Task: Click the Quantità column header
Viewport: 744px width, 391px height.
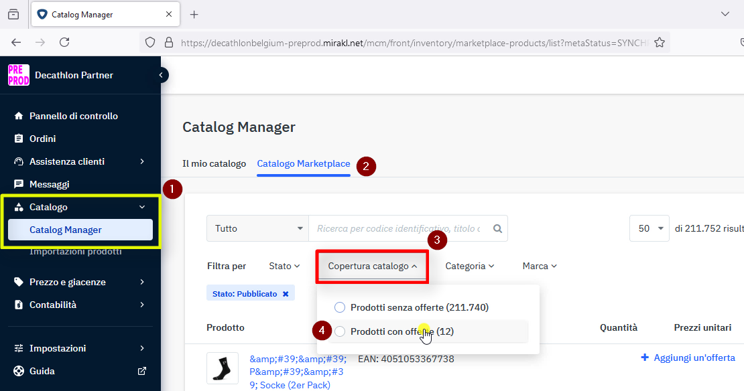Action: coord(619,327)
